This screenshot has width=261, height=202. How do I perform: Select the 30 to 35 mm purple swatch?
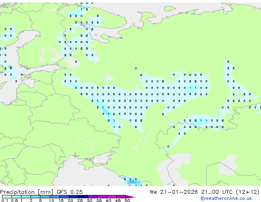[93, 197]
